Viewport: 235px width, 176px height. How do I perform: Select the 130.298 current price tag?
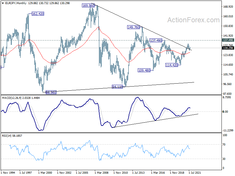228,48
